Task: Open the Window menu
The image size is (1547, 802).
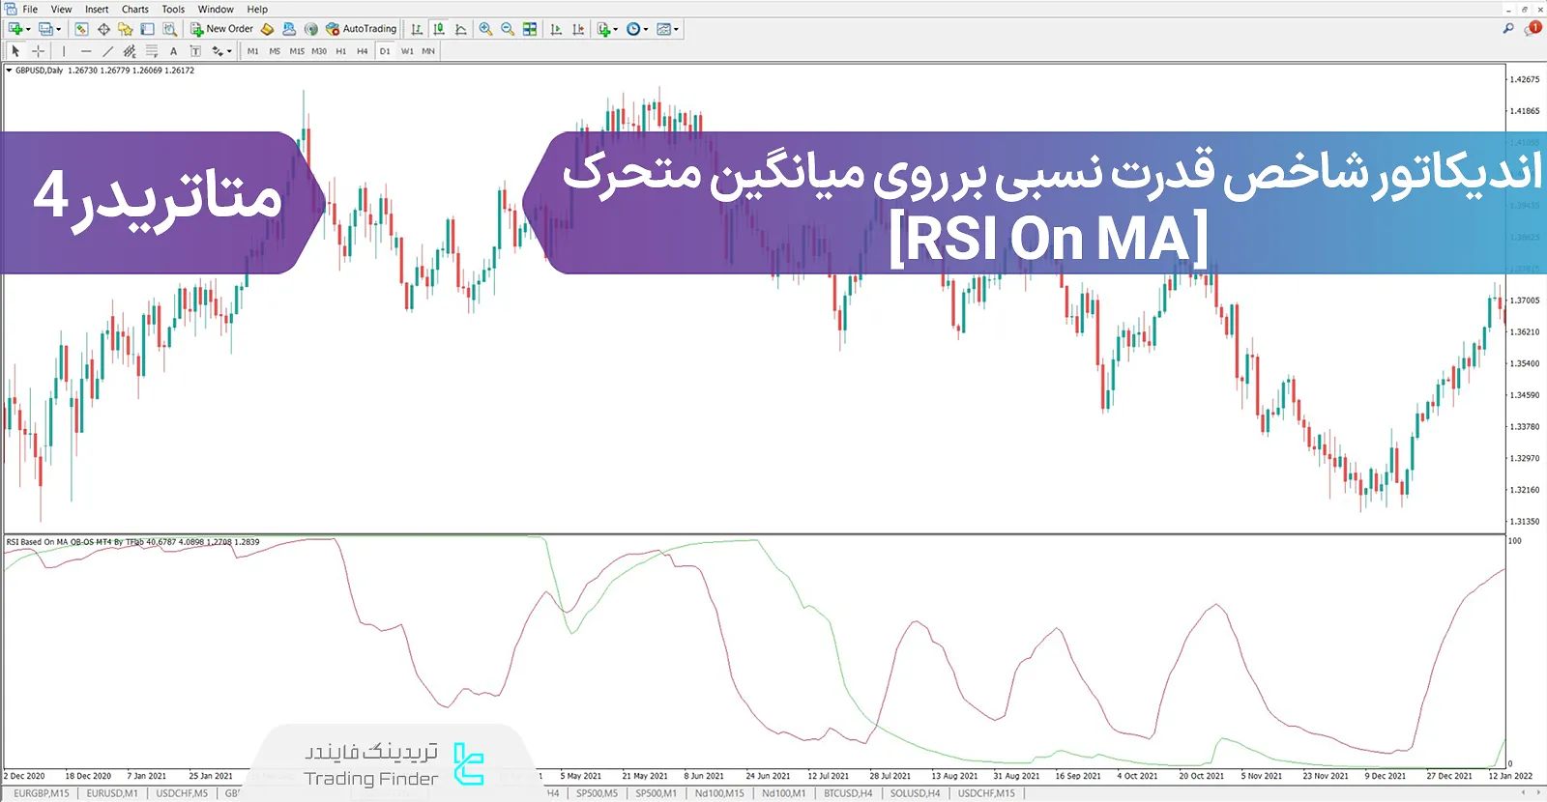Action: click(216, 9)
